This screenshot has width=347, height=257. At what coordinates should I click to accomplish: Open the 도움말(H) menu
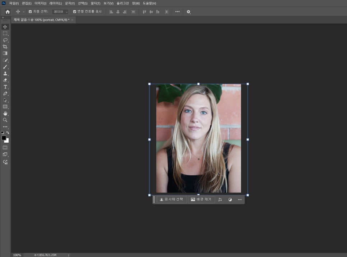(x=149, y=3)
